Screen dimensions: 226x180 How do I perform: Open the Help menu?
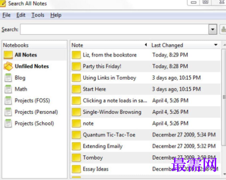[x=56, y=15]
